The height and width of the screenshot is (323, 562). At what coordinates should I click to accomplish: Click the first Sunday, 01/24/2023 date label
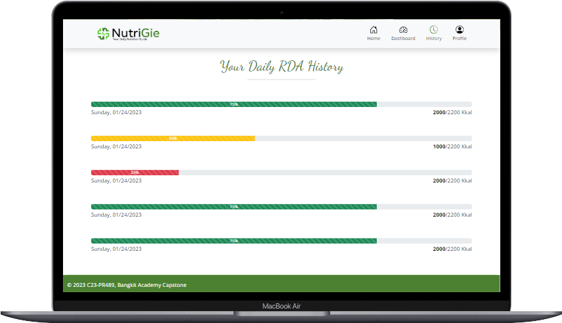116,112
